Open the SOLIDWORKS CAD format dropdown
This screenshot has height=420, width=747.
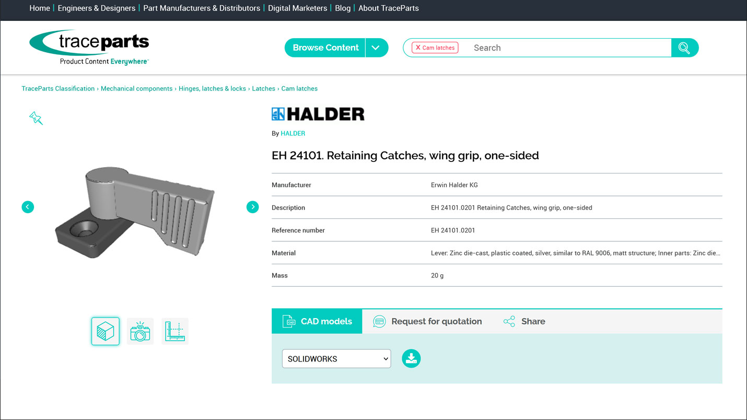336,358
